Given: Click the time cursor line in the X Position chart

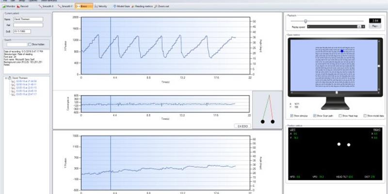Looking at the screenshot, I should point(111,46).
